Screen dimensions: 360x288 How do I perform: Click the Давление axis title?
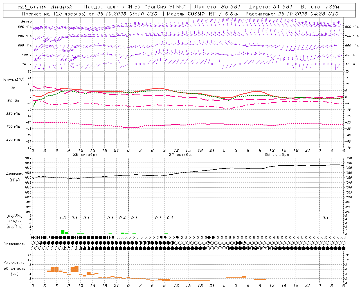[15, 174]
